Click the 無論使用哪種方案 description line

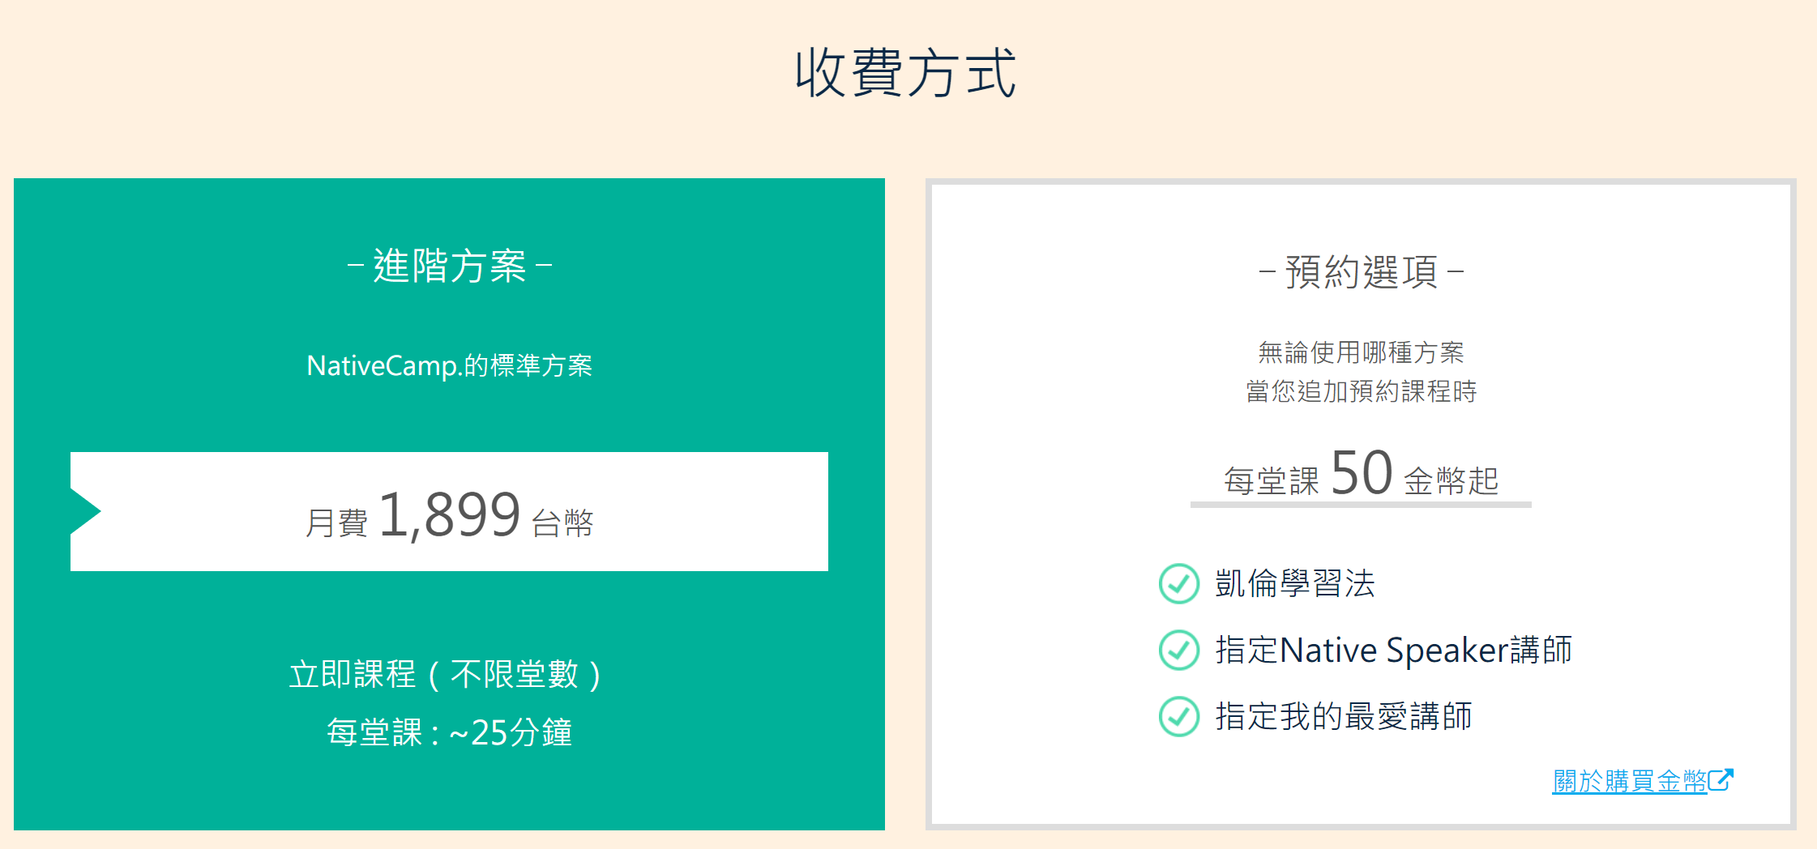point(1362,352)
